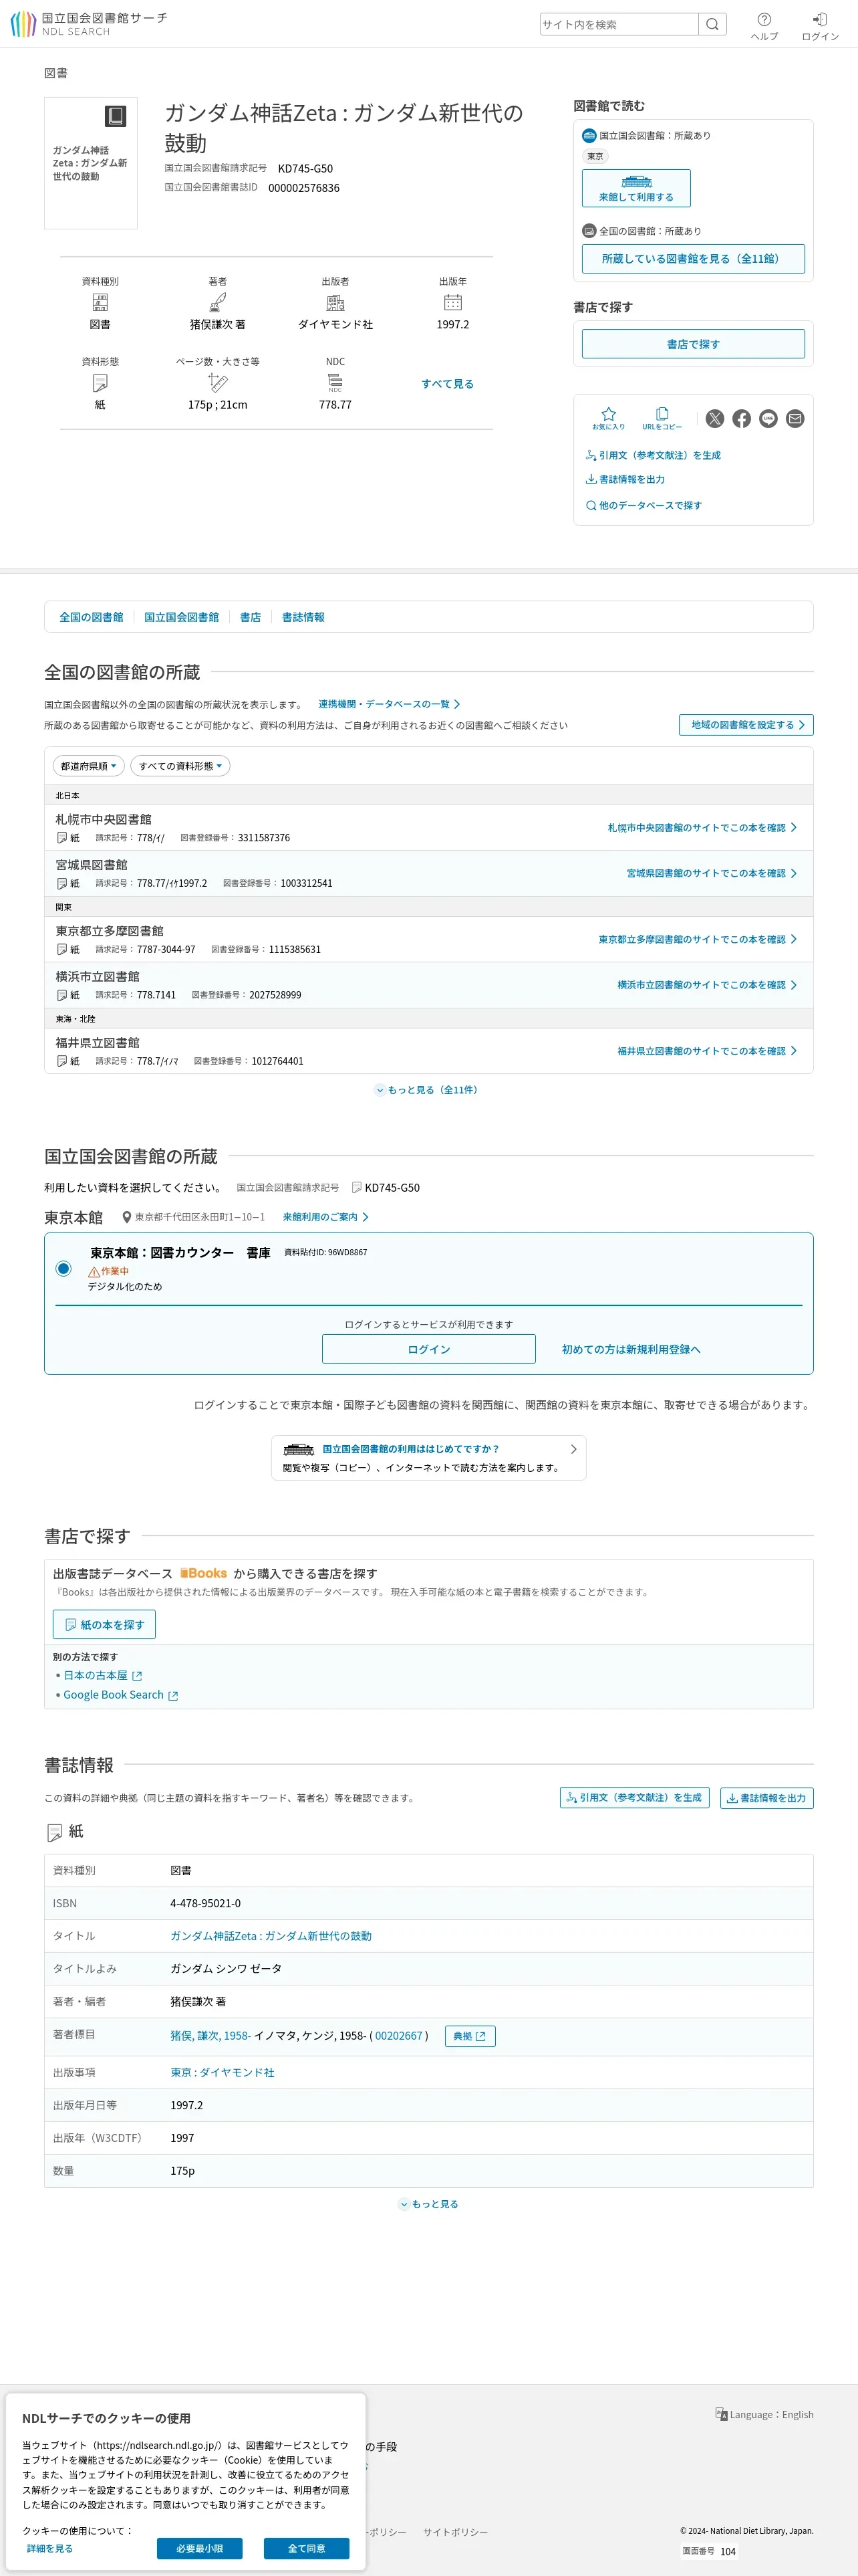
Task: Jump to 全国の図書館 tab
Action: click(91, 617)
